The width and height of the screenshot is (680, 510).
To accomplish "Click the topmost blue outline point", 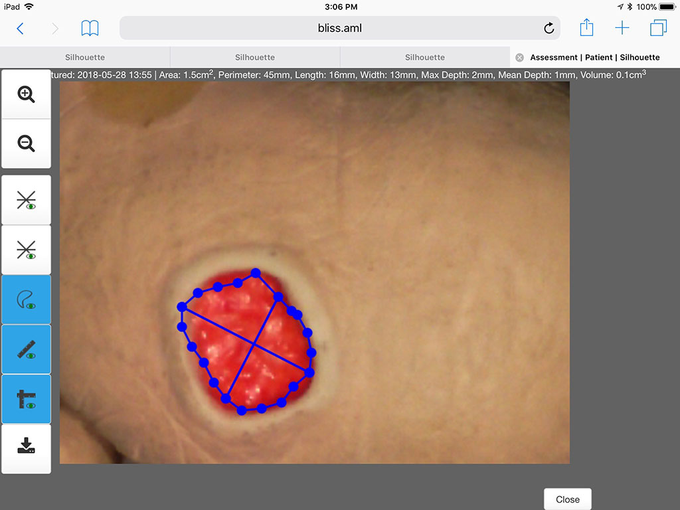I will [x=256, y=273].
